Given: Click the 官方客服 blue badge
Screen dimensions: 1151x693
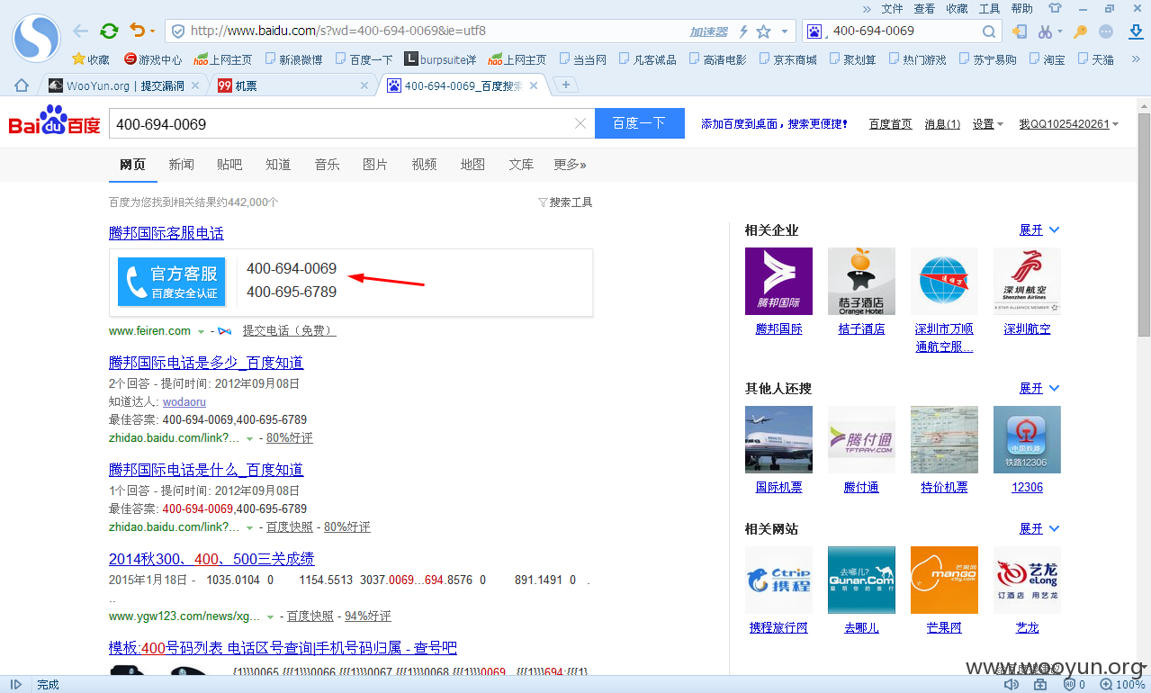Looking at the screenshot, I should coord(172,282).
